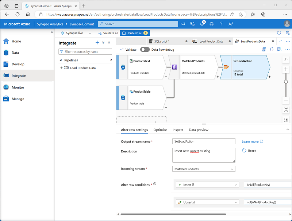Add new Integrate resource with plus icon
This screenshot has width=292, height=221.
(97, 43)
